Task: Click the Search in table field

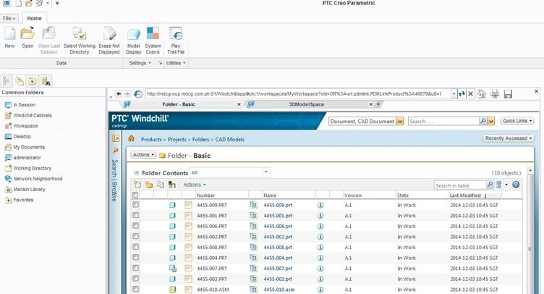Action: tap(460, 185)
